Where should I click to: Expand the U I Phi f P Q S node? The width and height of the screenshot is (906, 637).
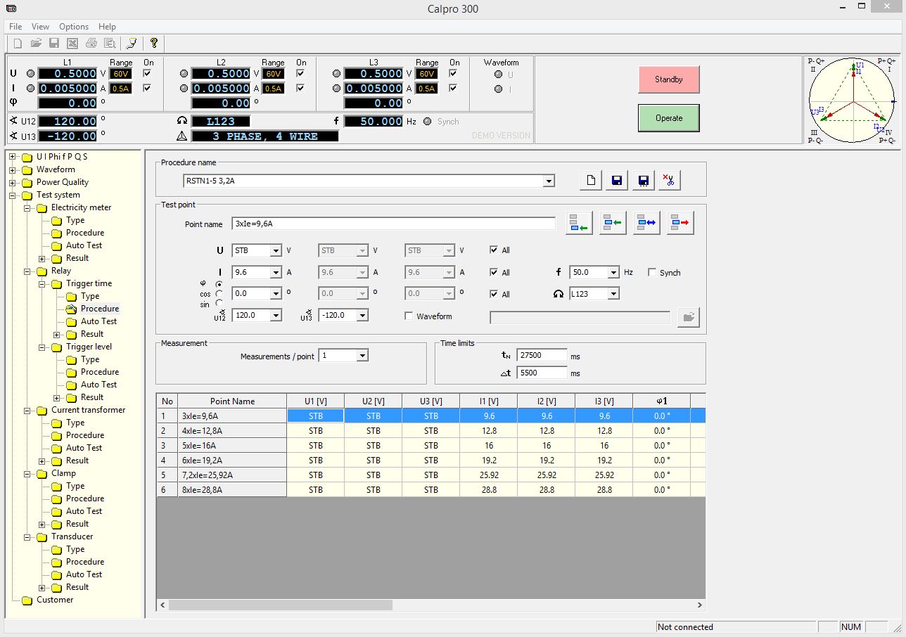(x=12, y=157)
